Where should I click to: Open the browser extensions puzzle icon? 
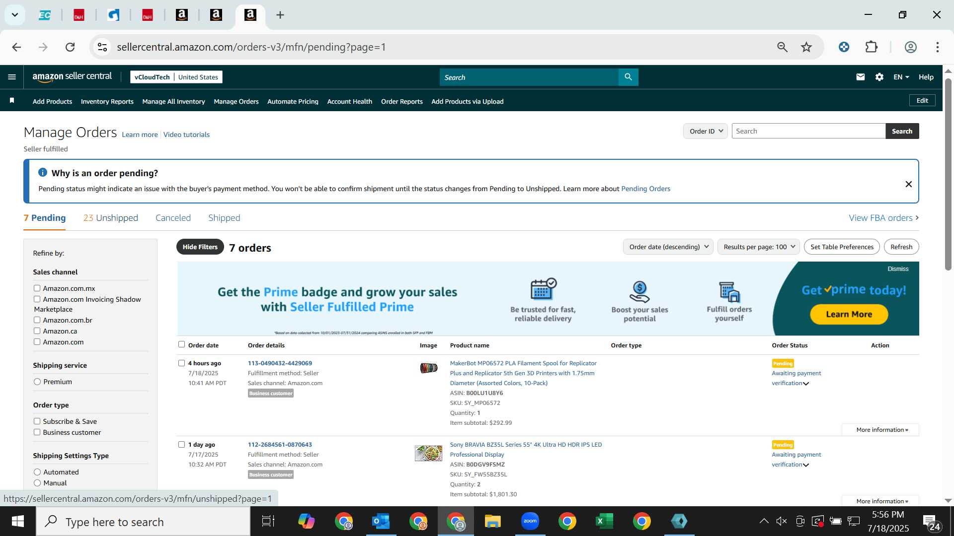point(872,47)
